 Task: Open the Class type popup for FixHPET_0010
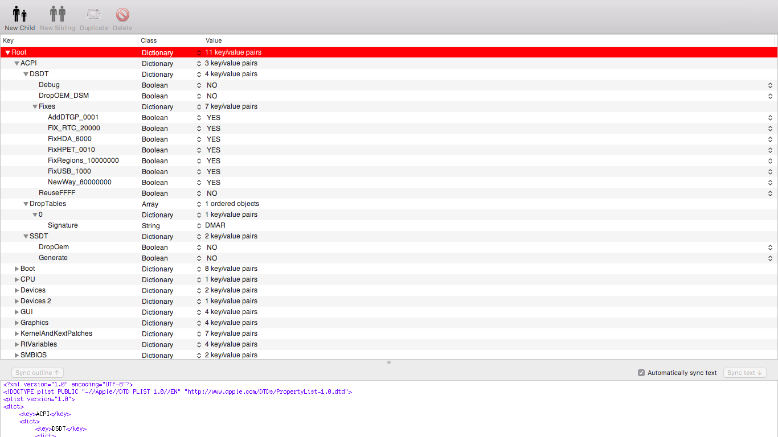pos(199,150)
